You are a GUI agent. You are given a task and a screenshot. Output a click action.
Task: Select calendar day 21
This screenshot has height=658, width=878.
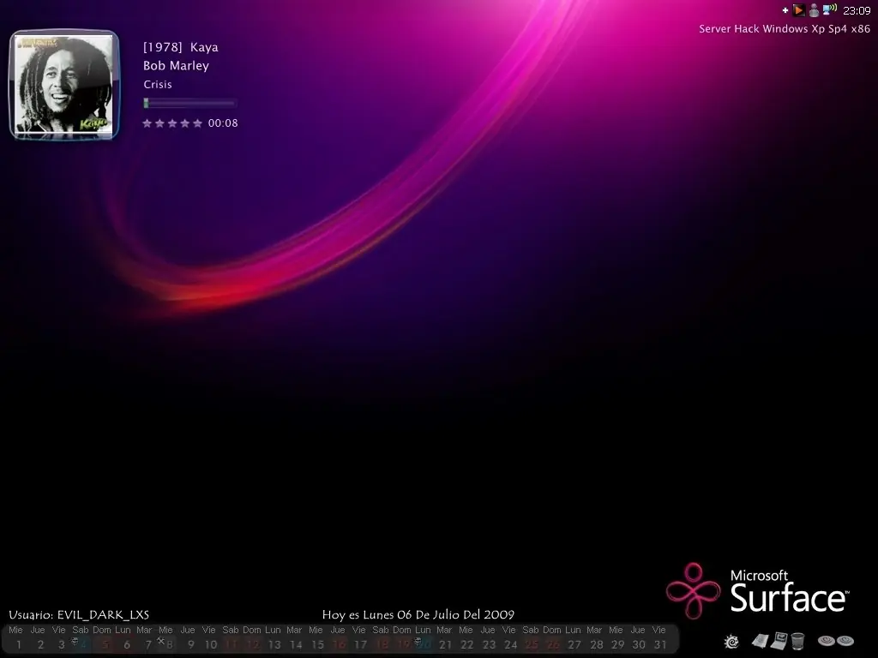tap(445, 644)
